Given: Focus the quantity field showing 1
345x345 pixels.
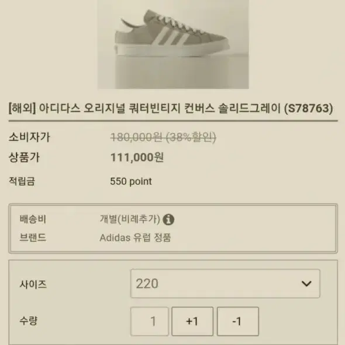Looking at the screenshot, I should 150,321.
